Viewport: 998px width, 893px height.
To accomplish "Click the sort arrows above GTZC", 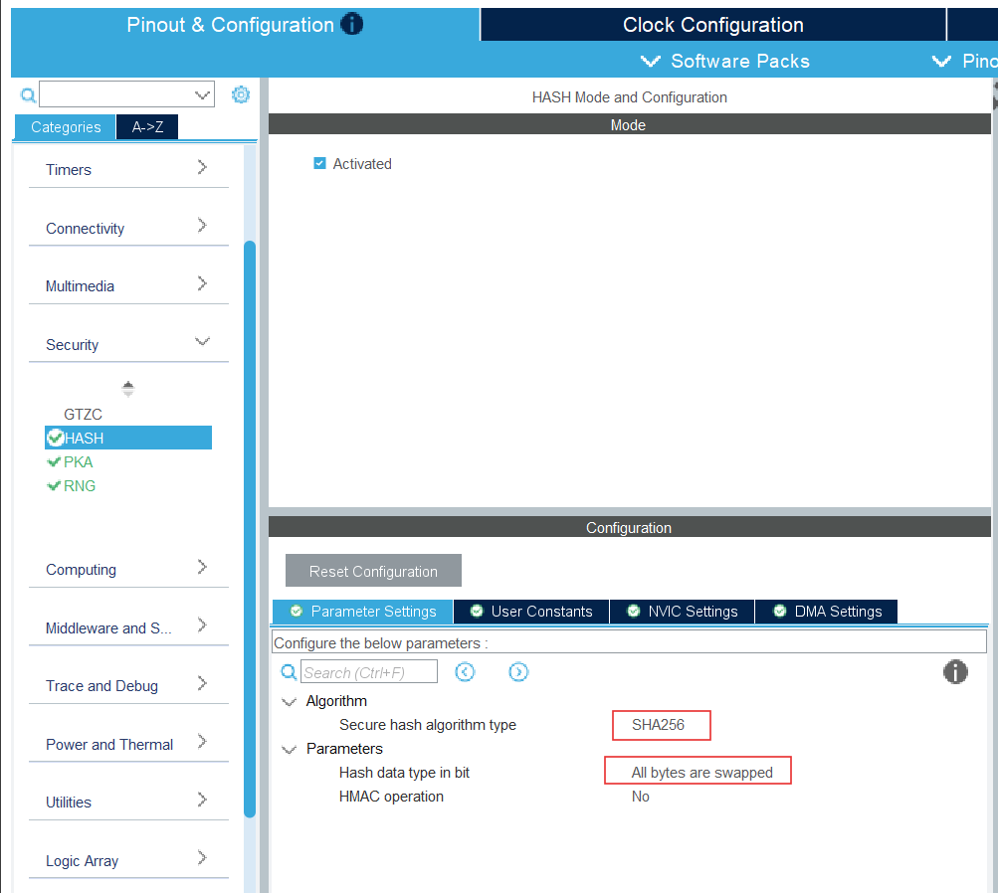I will [128, 388].
